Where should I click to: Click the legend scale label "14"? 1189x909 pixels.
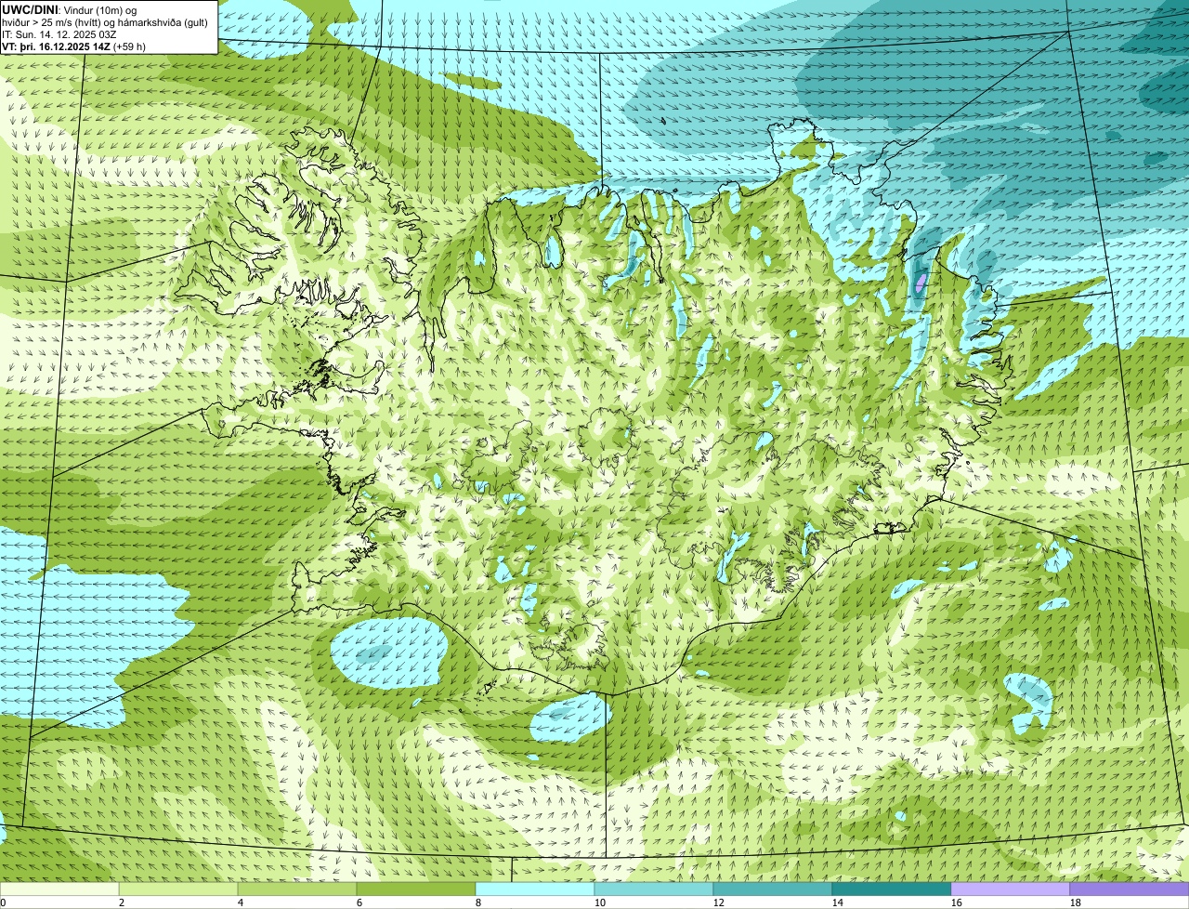pyautogui.click(x=838, y=902)
